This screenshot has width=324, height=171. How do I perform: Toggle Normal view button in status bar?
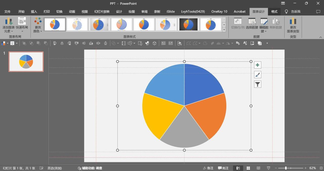pos(238,168)
